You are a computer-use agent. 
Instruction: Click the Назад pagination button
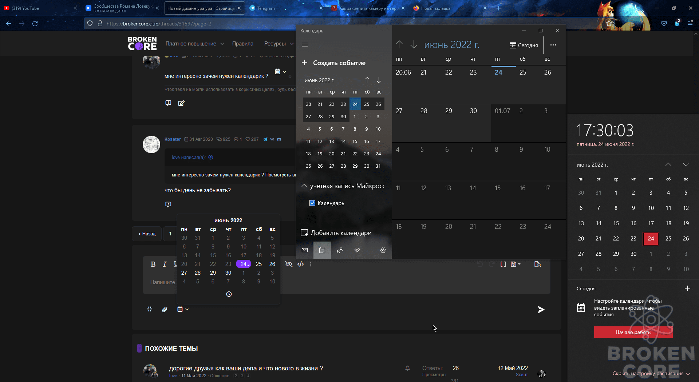(x=147, y=234)
